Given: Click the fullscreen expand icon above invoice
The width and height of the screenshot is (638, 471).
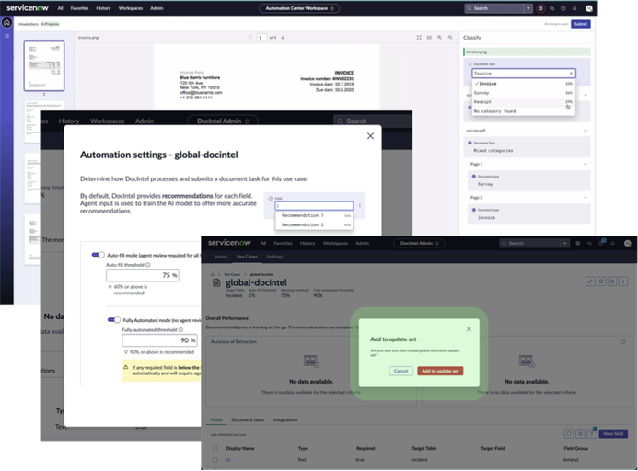Looking at the screenshot, I should [419, 38].
